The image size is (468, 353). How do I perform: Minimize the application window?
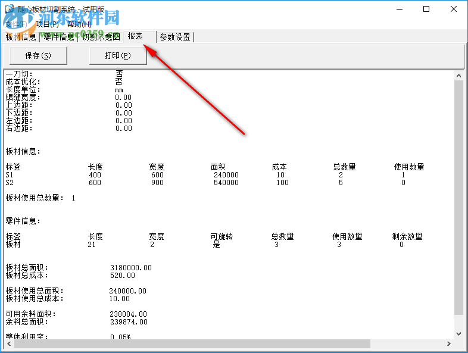click(400, 9)
